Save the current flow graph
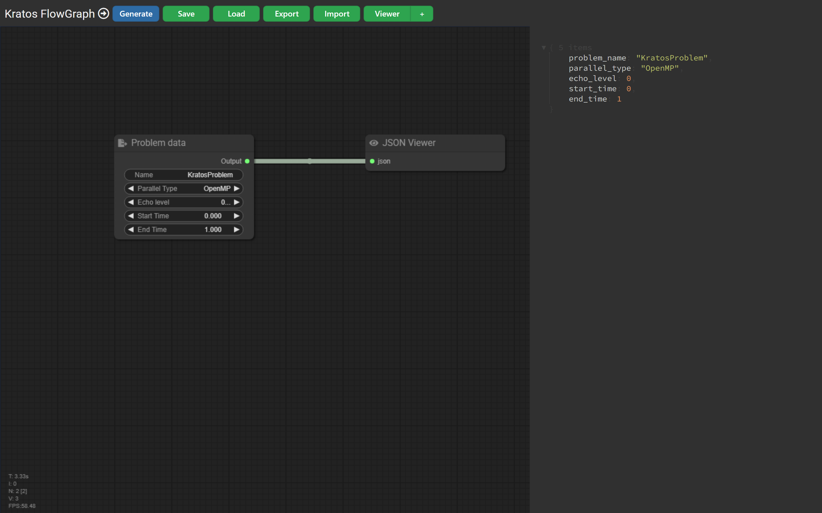The image size is (822, 513). pos(186,14)
